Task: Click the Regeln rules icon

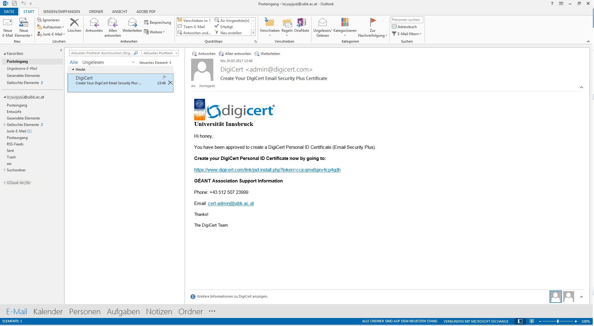Action: [x=287, y=23]
